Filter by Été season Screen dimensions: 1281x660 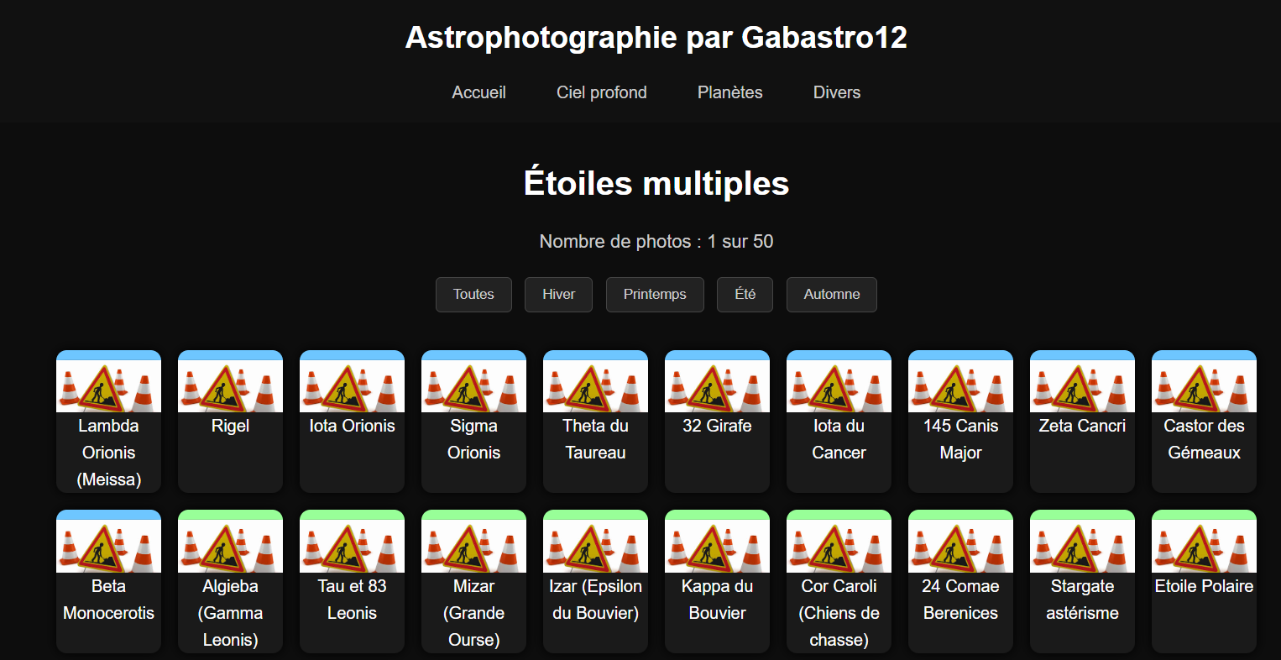(745, 295)
